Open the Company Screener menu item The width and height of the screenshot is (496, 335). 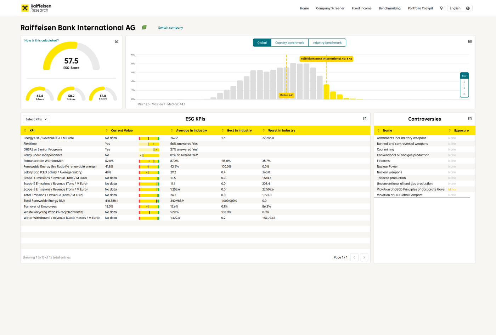pyautogui.click(x=330, y=8)
